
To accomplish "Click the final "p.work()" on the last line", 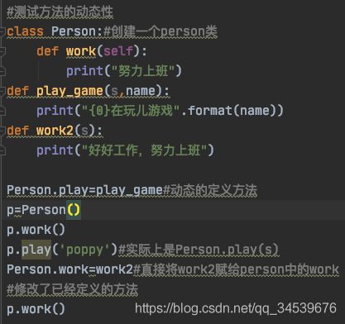I will point(36,309).
